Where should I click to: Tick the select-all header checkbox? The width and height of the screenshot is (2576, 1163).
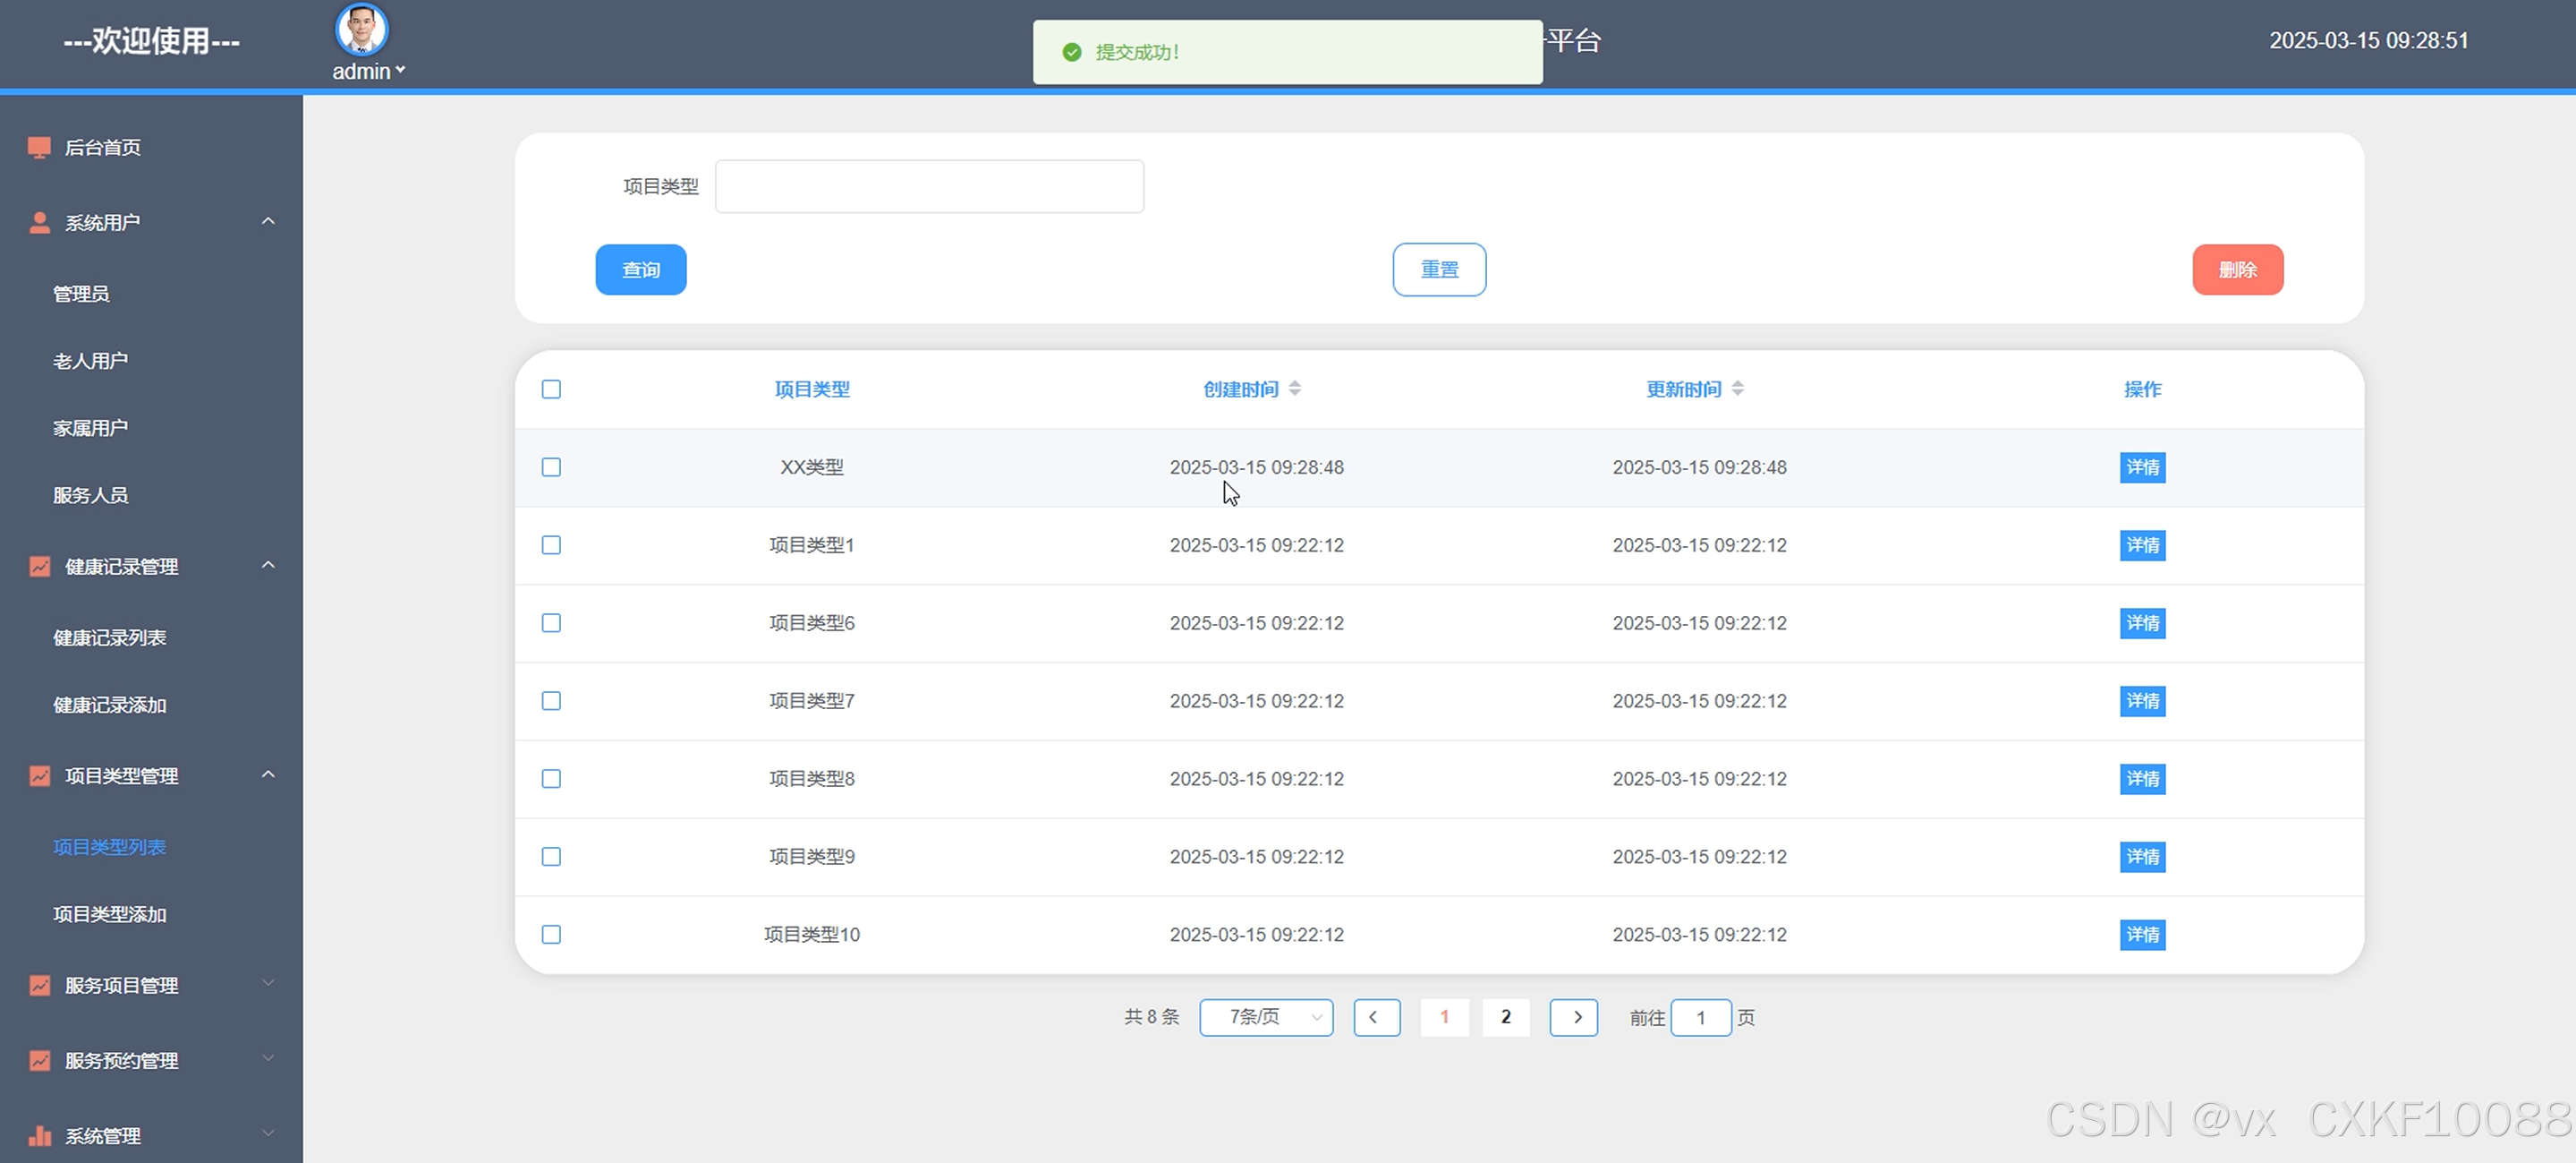pyautogui.click(x=551, y=389)
